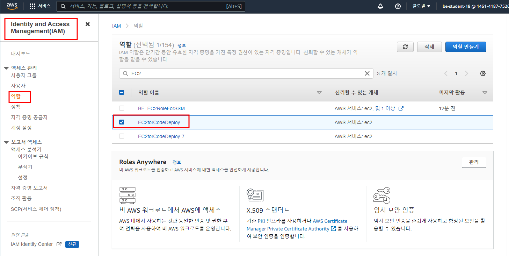Viewport: 509px width, 256px height.
Task: Click the 역할 만들기 button
Action: [466, 47]
